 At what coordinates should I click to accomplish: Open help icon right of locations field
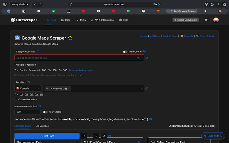click(x=147, y=88)
